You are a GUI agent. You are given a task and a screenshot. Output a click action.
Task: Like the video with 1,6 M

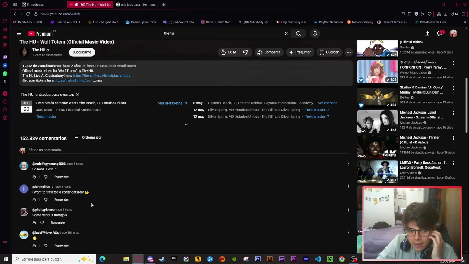[x=228, y=52]
